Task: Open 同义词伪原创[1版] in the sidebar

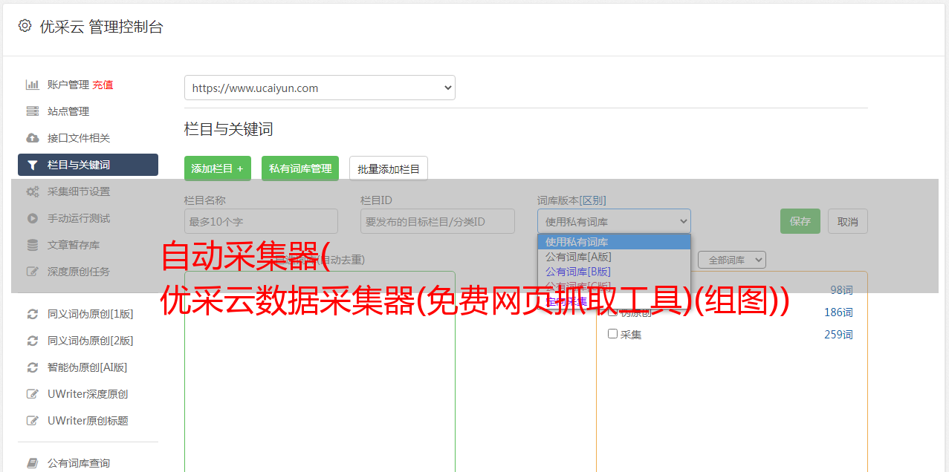Action: click(x=91, y=314)
